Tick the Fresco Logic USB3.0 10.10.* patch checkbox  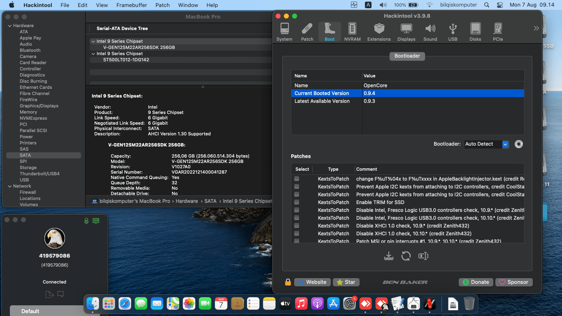point(297,218)
